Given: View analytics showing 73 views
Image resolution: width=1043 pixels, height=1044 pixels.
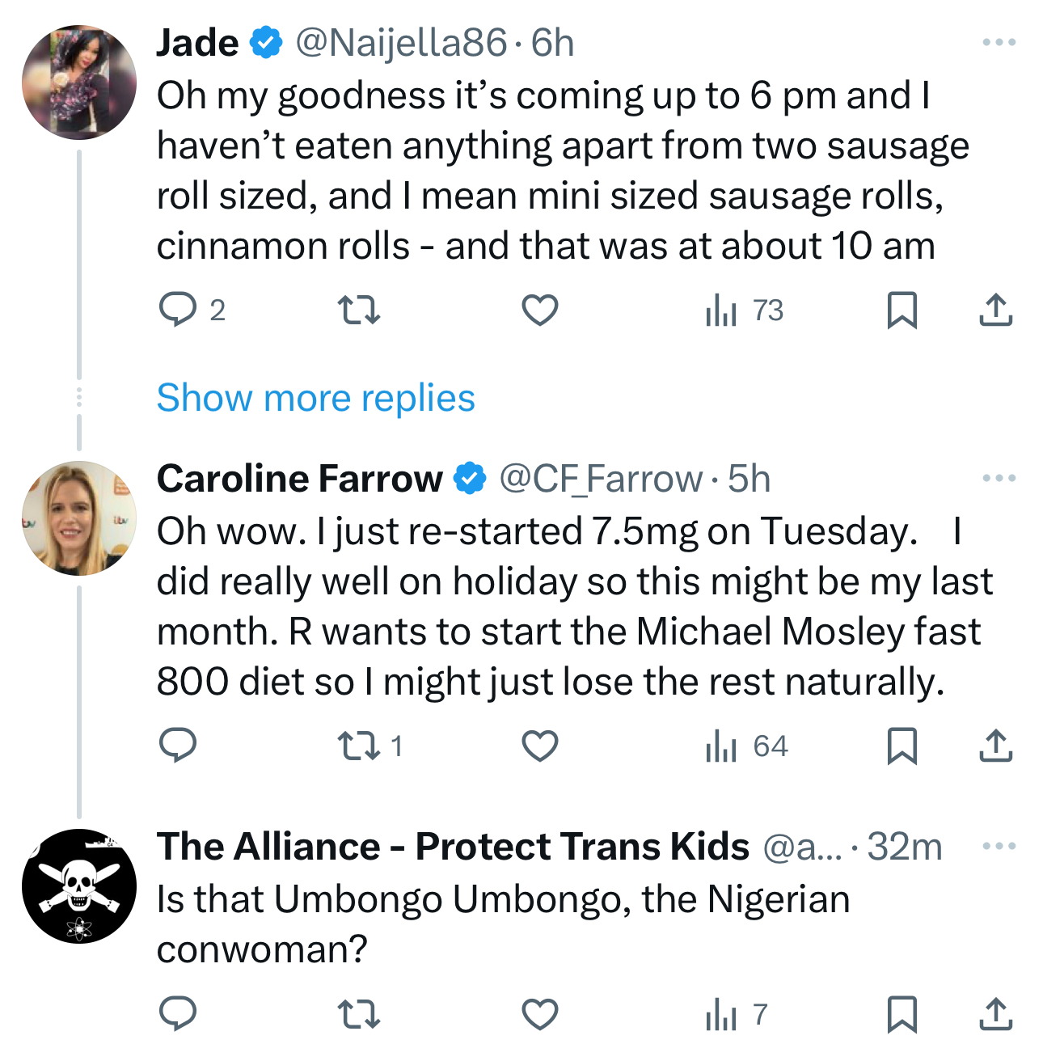Looking at the screenshot, I should pos(744,311).
